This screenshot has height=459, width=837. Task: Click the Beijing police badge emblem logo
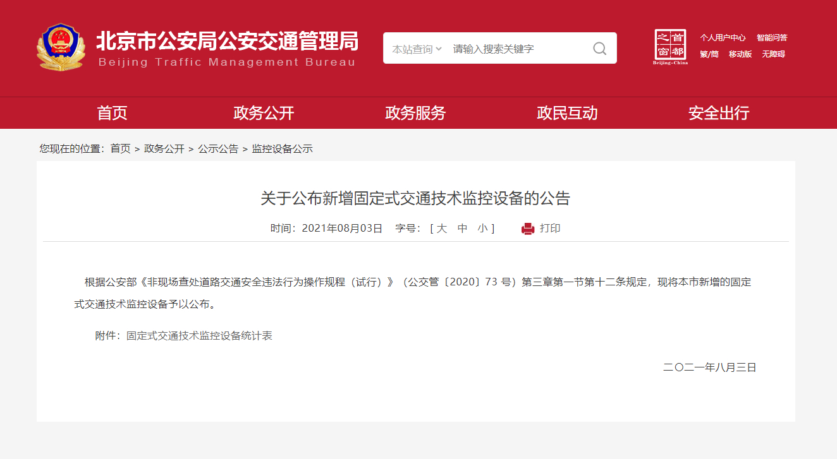[x=61, y=48]
